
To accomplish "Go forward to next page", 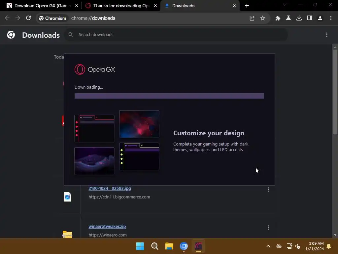I will (18, 18).
